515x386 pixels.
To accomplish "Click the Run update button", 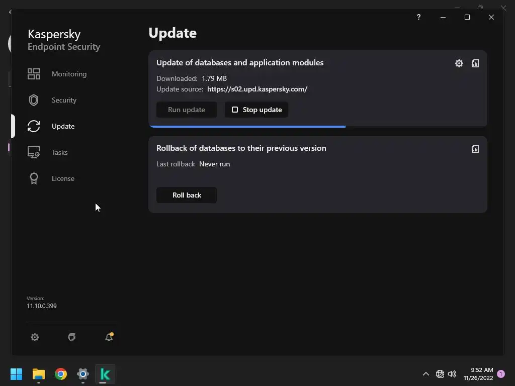I will pyautogui.click(x=186, y=110).
